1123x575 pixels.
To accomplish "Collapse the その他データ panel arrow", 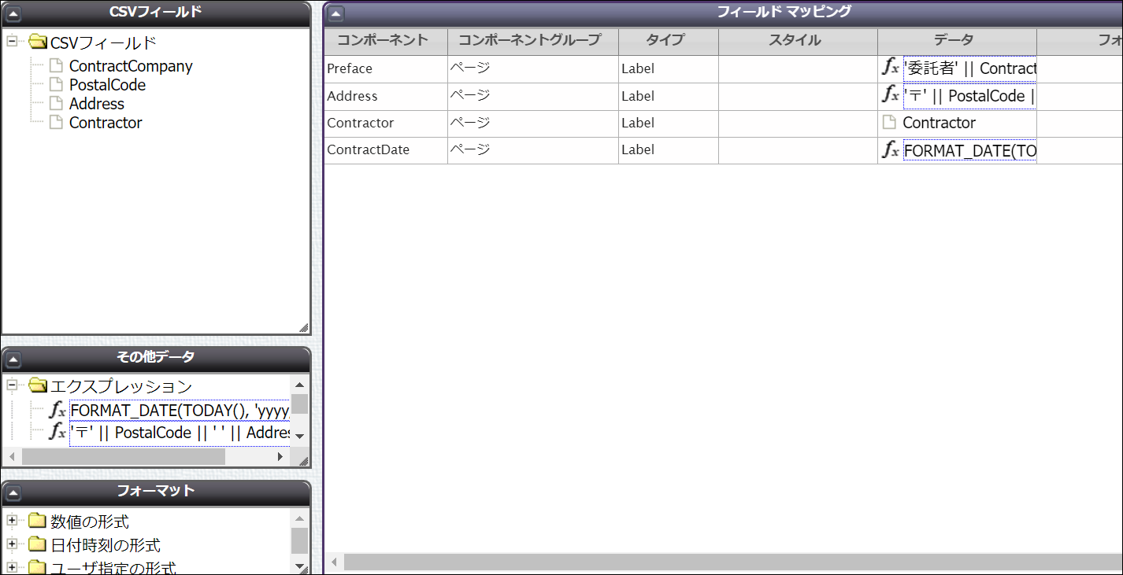I will point(13,359).
